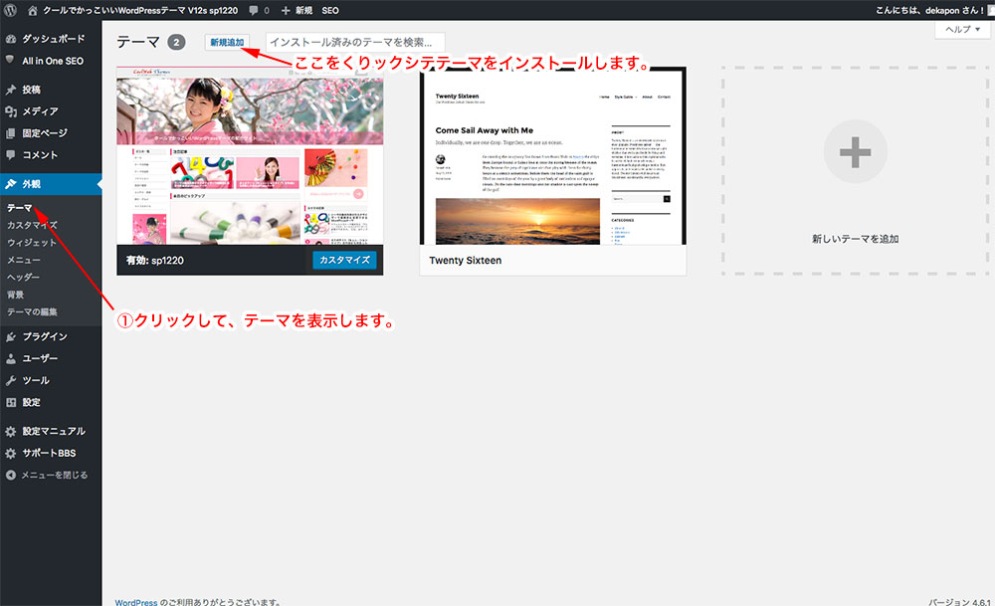Open the ダッシュボード dashboard icon
Viewport: 995px width, 606px height.
[x=11, y=39]
